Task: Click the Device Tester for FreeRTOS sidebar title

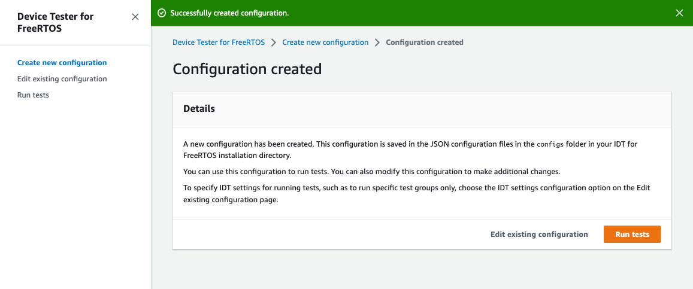Action: [55, 22]
